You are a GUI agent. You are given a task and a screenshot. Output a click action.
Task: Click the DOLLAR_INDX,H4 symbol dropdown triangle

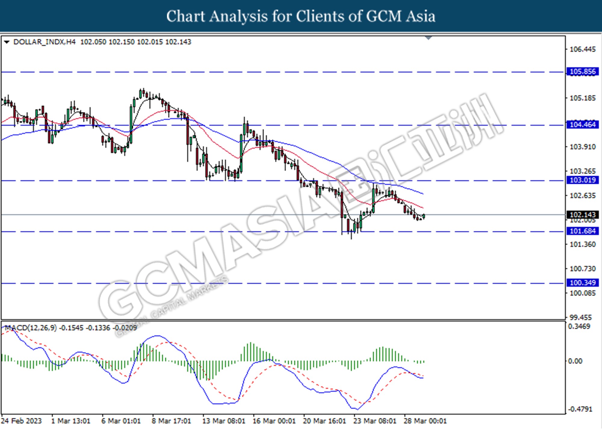pyautogui.click(x=6, y=42)
